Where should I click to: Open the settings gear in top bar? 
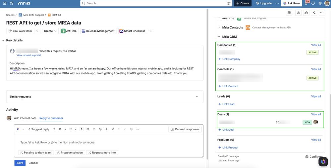click(x=320, y=3)
